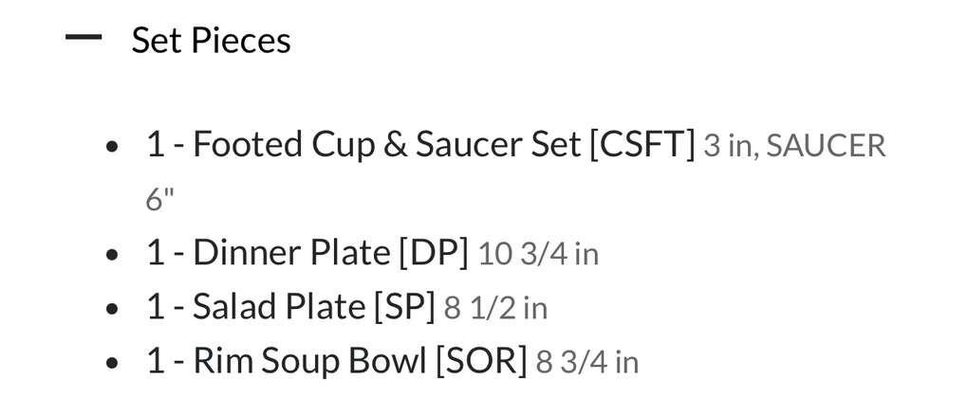Click the "3 in, SAUCER" size text

794,147
